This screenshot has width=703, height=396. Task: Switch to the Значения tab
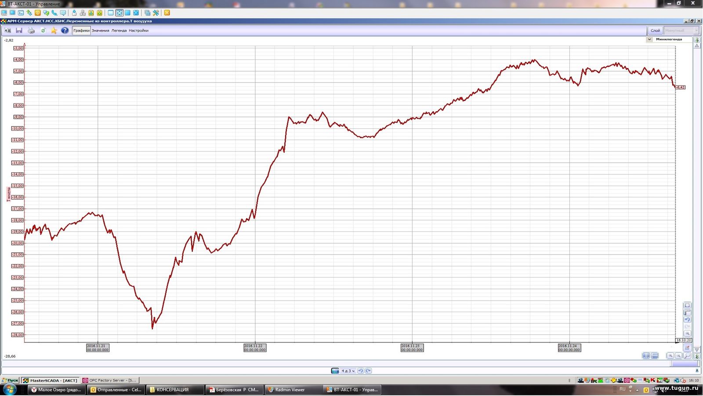point(100,30)
